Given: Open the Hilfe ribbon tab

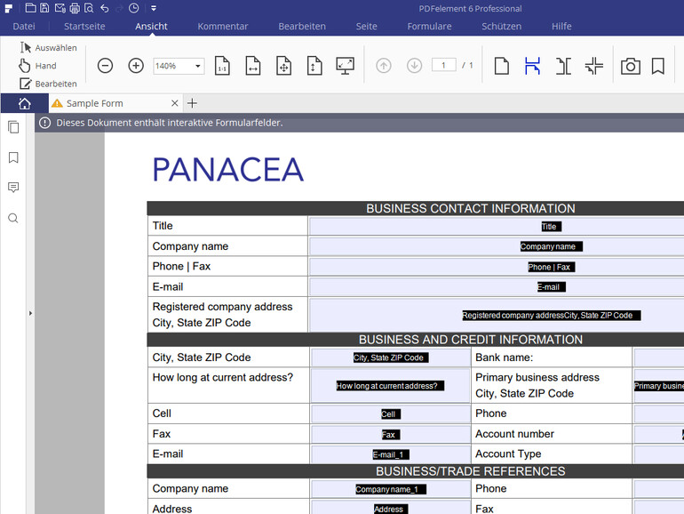Looking at the screenshot, I should click(x=561, y=26).
